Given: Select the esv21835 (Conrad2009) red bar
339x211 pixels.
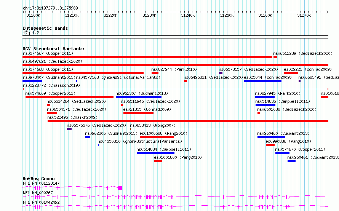Looking at the screenshot, I should coord(138,113).
